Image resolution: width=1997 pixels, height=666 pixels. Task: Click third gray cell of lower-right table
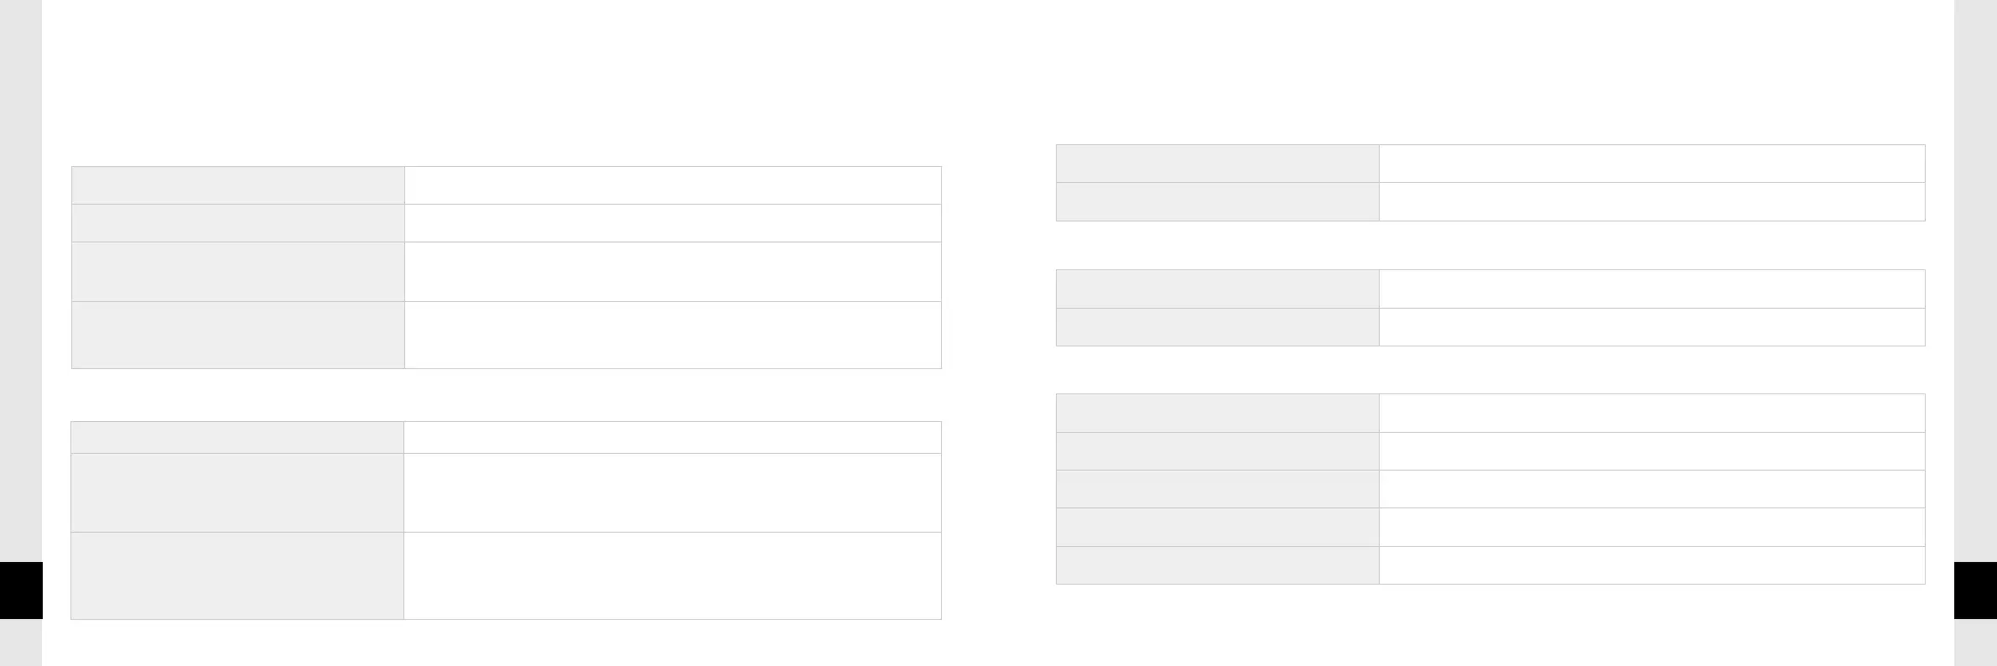(x=1217, y=489)
